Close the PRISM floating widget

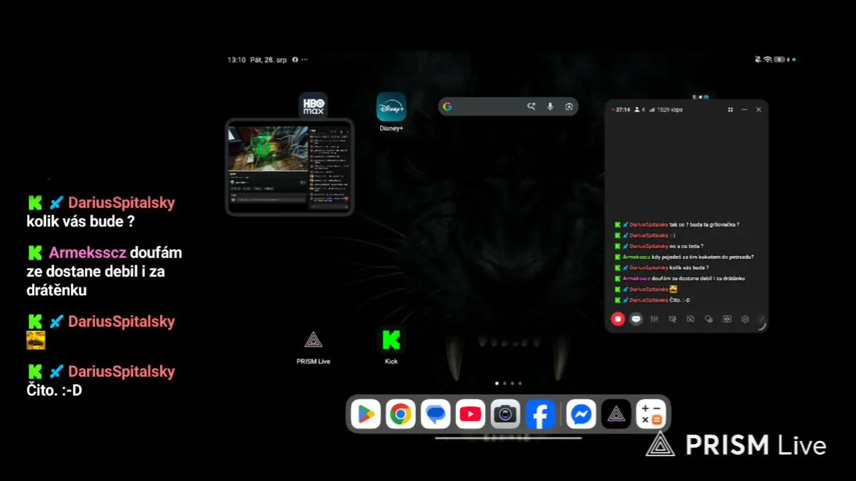coord(758,110)
